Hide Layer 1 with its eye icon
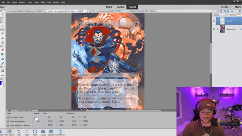The width and height of the screenshot is (242, 136). [x=214, y=21]
